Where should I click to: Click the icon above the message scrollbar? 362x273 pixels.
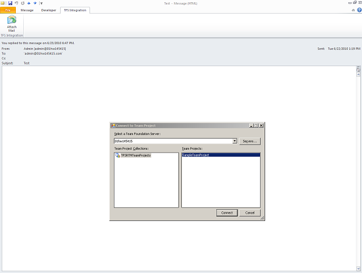(x=358, y=70)
